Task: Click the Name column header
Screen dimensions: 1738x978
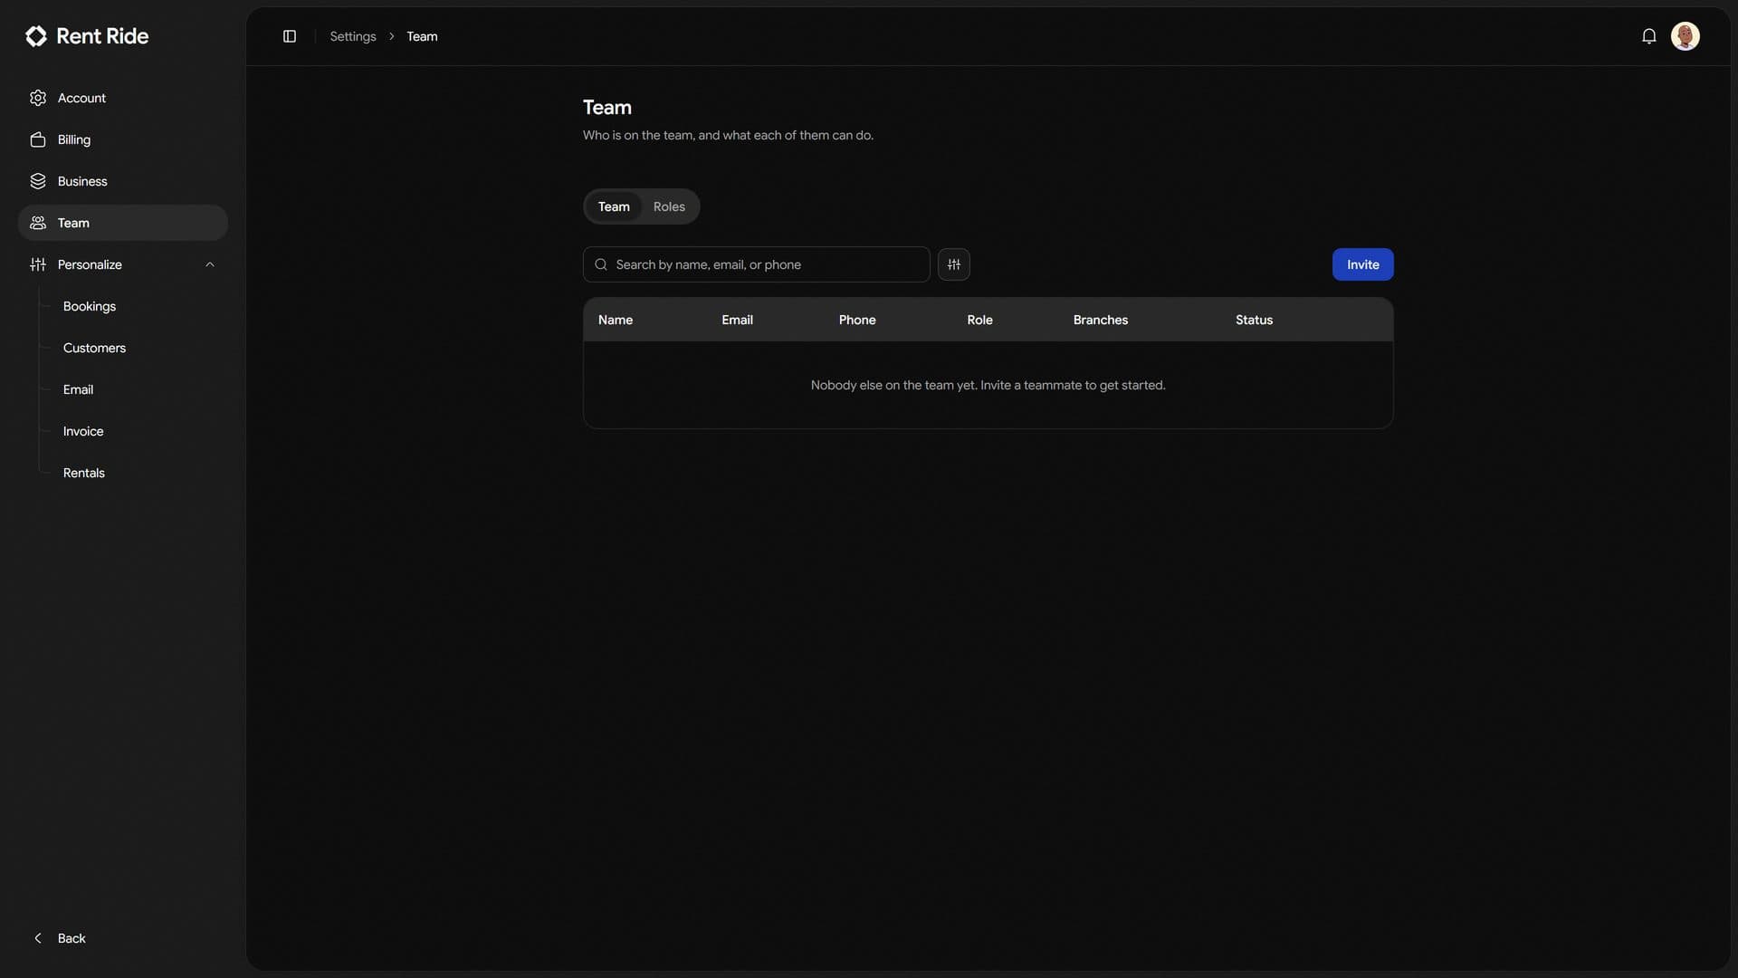Action: pyautogui.click(x=616, y=320)
